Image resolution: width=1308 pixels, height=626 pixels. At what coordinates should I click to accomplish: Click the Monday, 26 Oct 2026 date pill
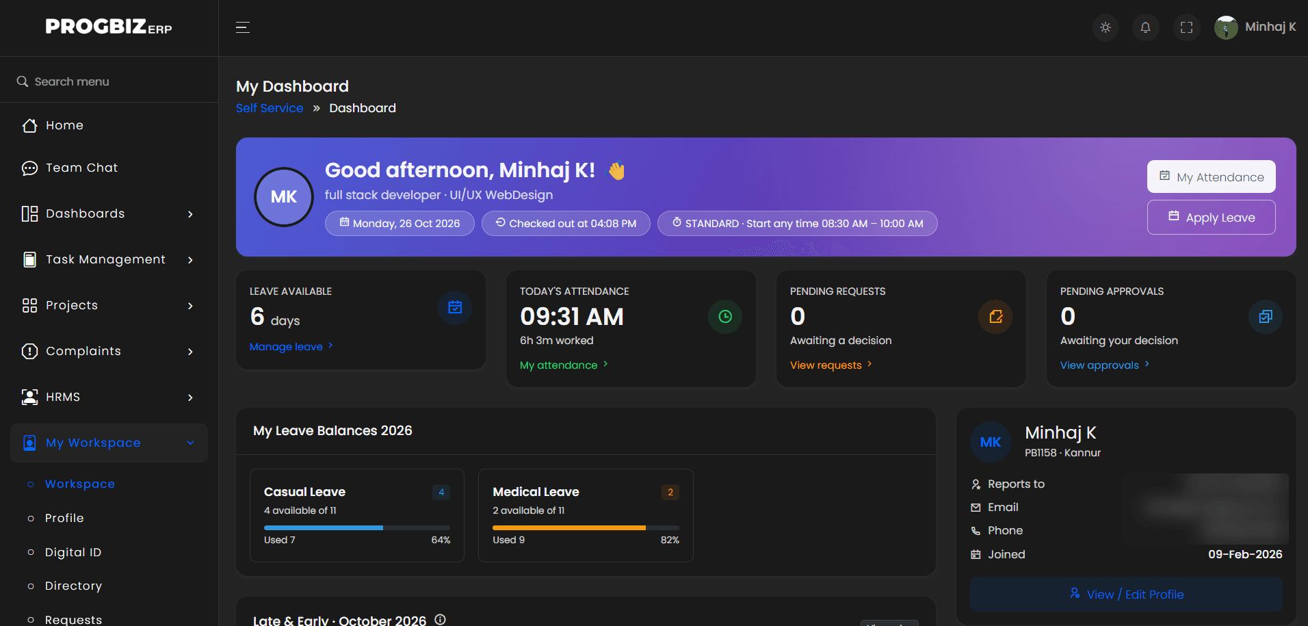pos(400,223)
